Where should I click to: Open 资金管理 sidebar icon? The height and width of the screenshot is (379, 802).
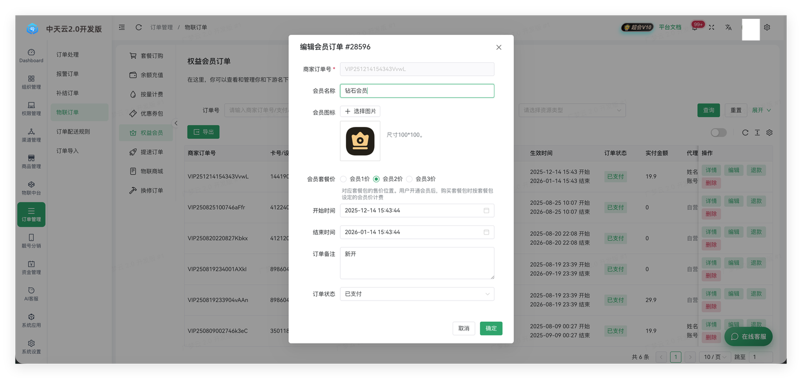coord(31,268)
